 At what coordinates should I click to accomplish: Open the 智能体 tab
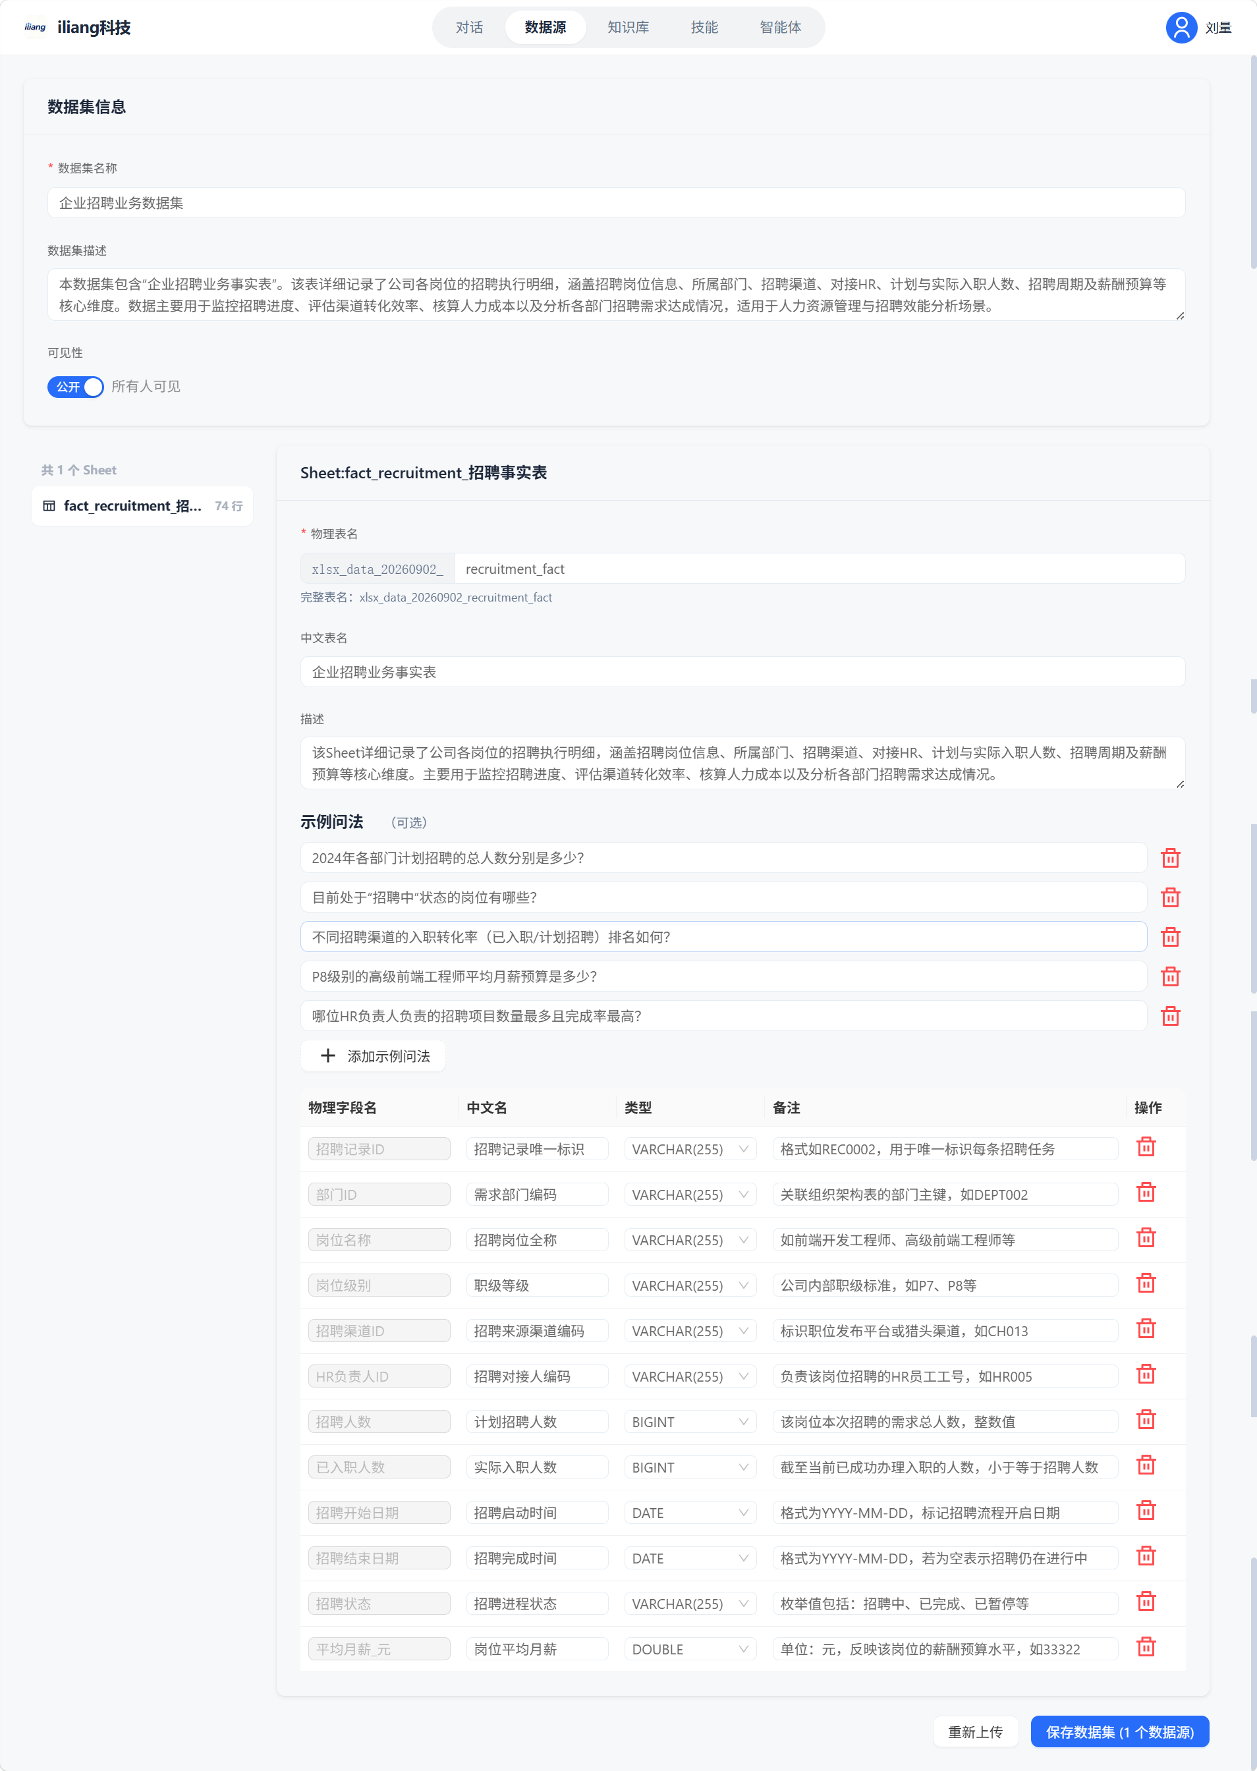tap(780, 27)
